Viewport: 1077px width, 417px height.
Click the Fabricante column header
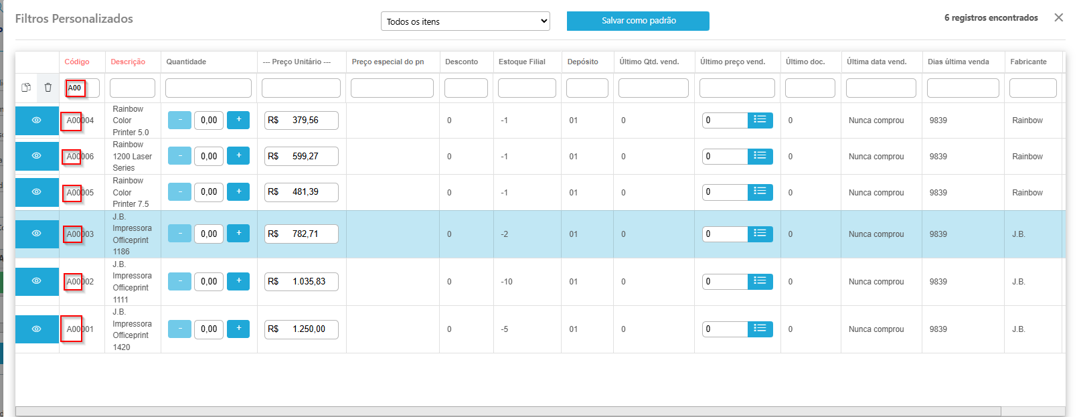[1028, 62]
